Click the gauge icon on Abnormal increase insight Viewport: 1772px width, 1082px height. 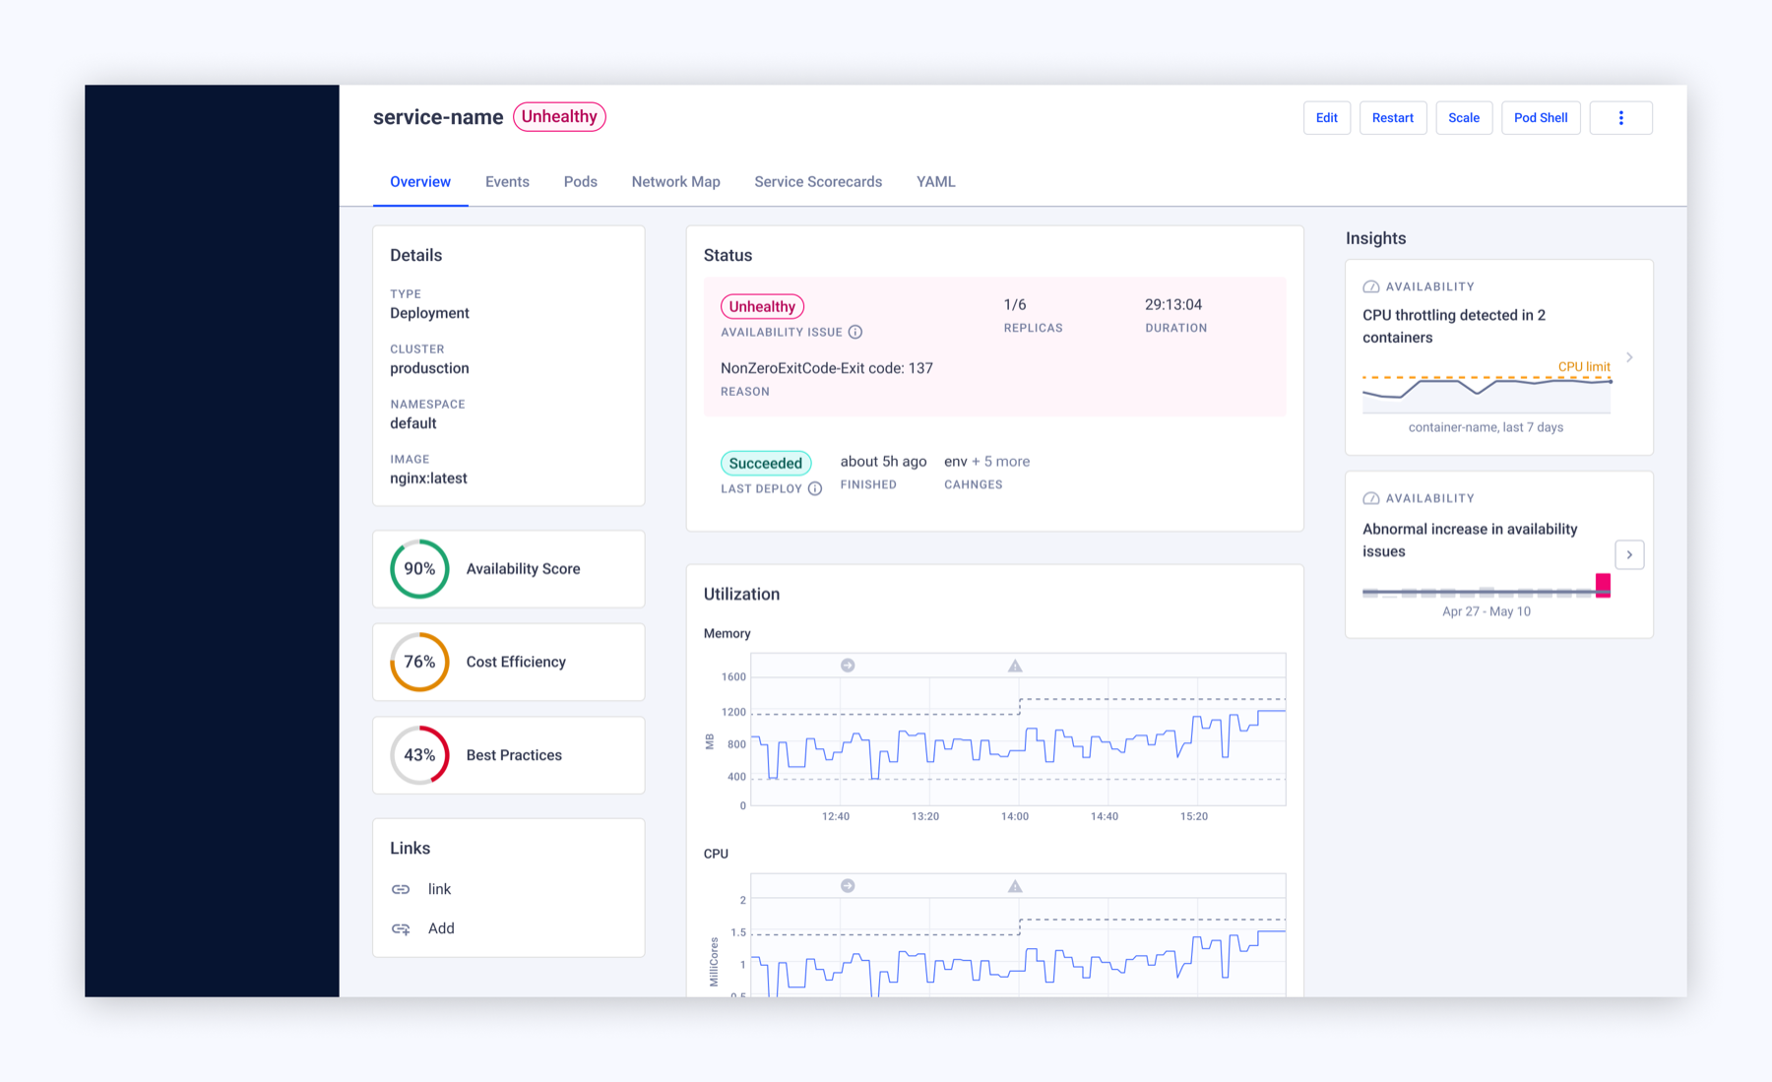(1370, 498)
